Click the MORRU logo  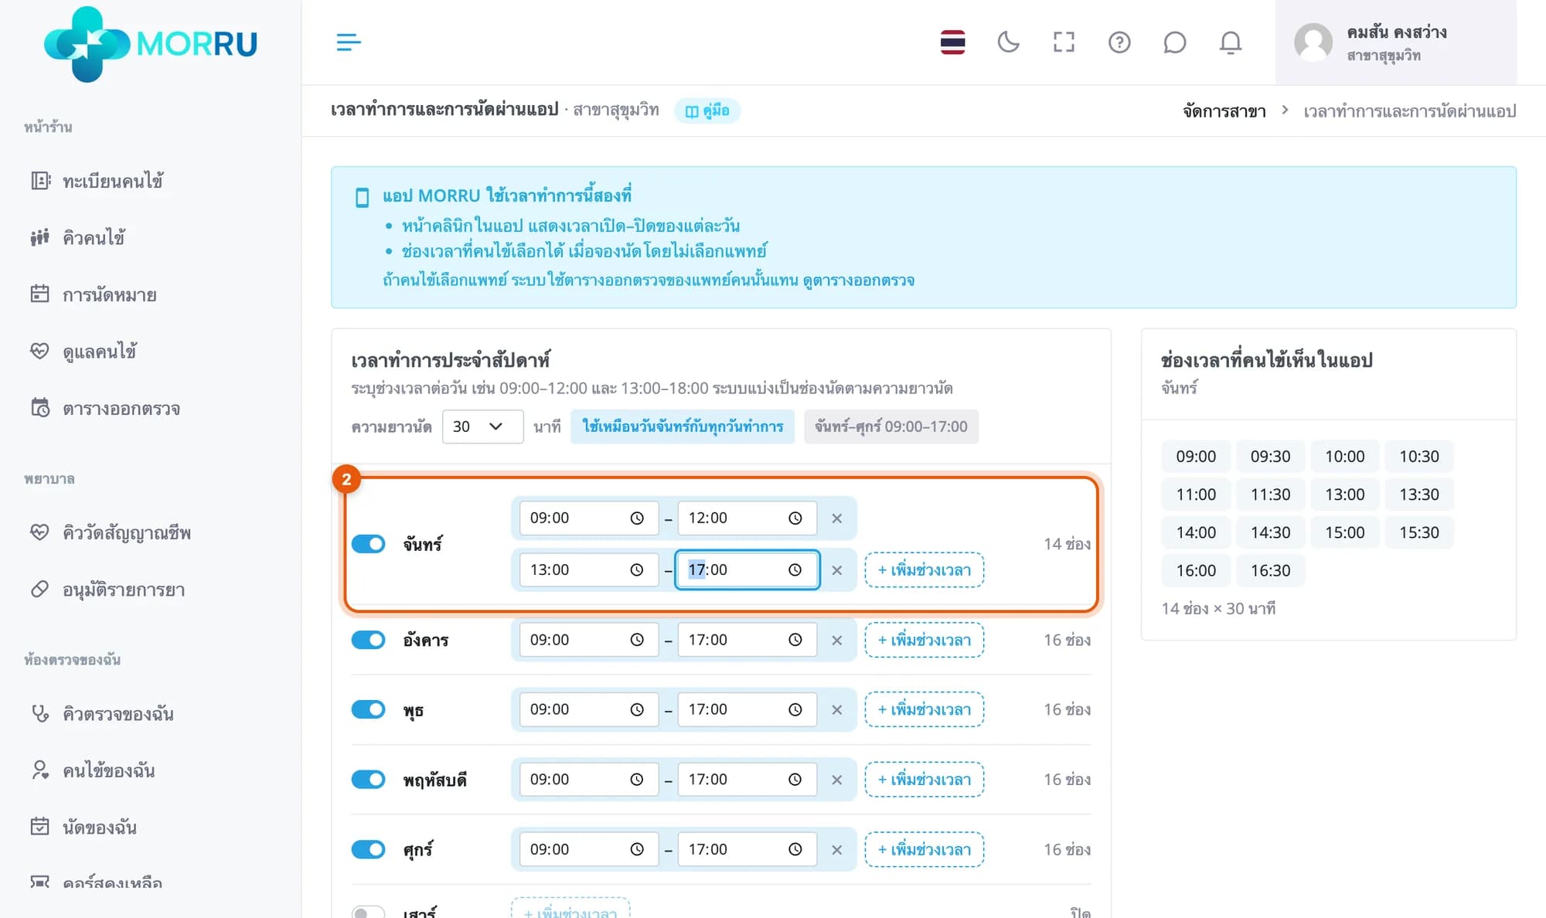click(151, 44)
